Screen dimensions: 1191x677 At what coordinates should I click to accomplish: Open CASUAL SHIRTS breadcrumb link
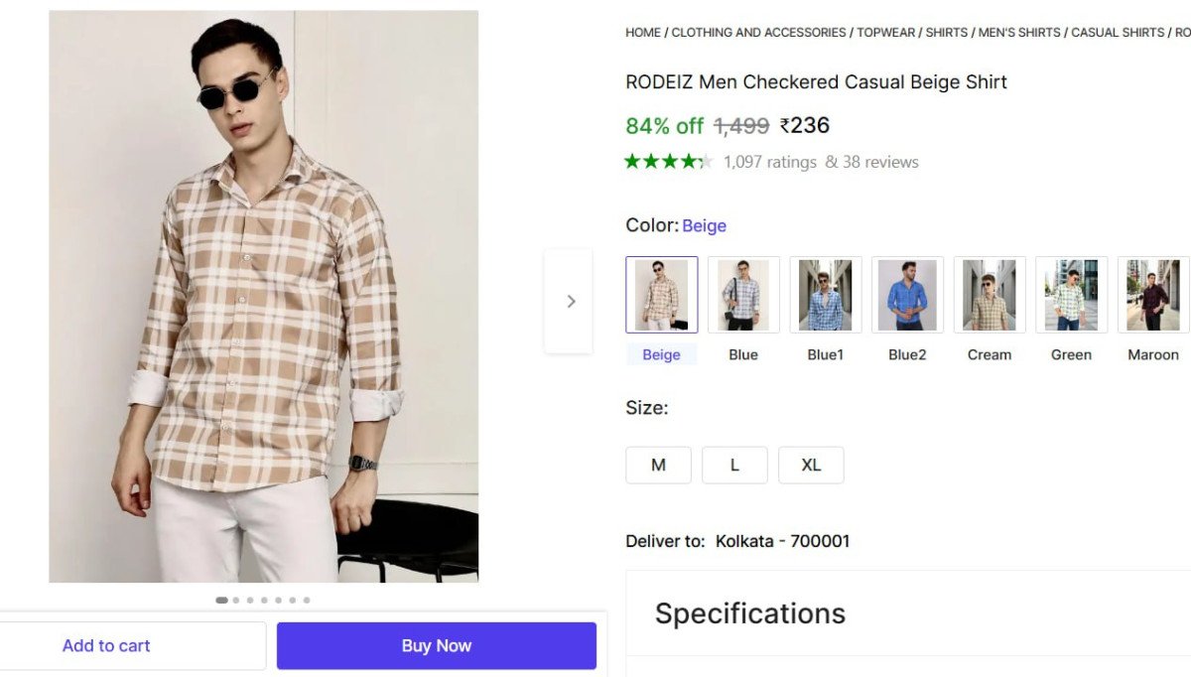point(1118,33)
